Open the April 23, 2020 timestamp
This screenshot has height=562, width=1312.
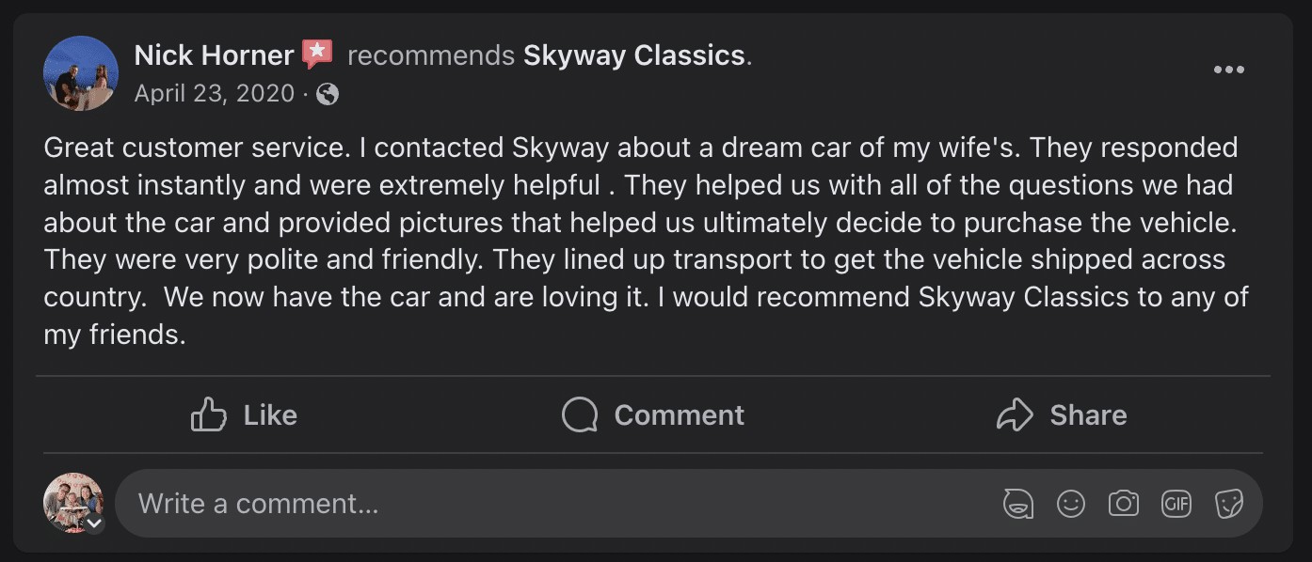(214, 94)
